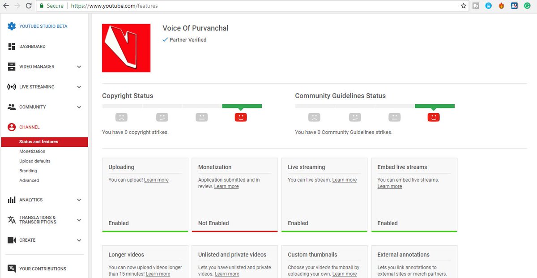Click 'You have 0 Community Guidelines strikes.' text

click(x=344, y=133)
